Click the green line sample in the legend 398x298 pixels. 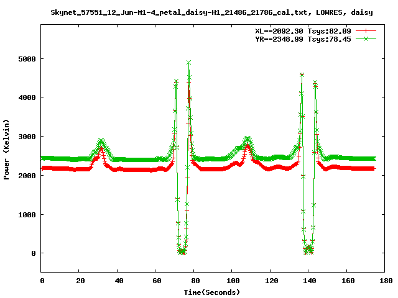366,38
